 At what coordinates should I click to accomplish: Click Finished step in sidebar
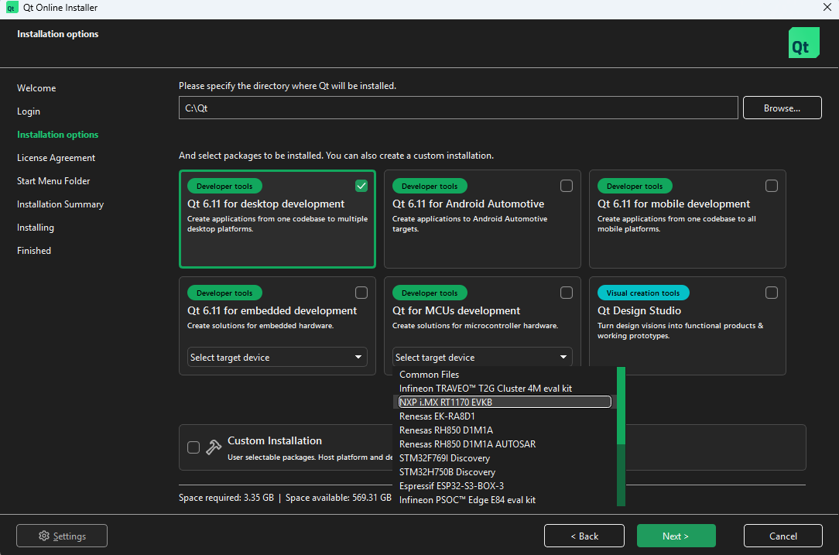coord(34,251)
